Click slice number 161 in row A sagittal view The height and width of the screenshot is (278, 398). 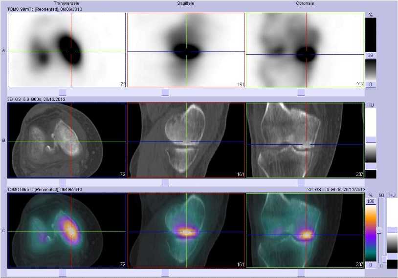click(241, 84)
